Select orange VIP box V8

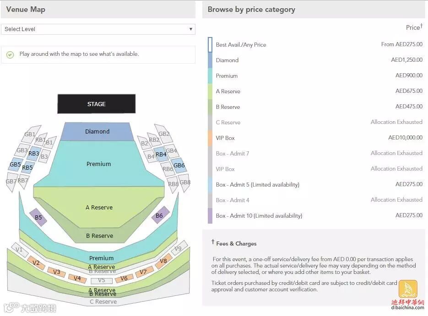coord(163,261)
